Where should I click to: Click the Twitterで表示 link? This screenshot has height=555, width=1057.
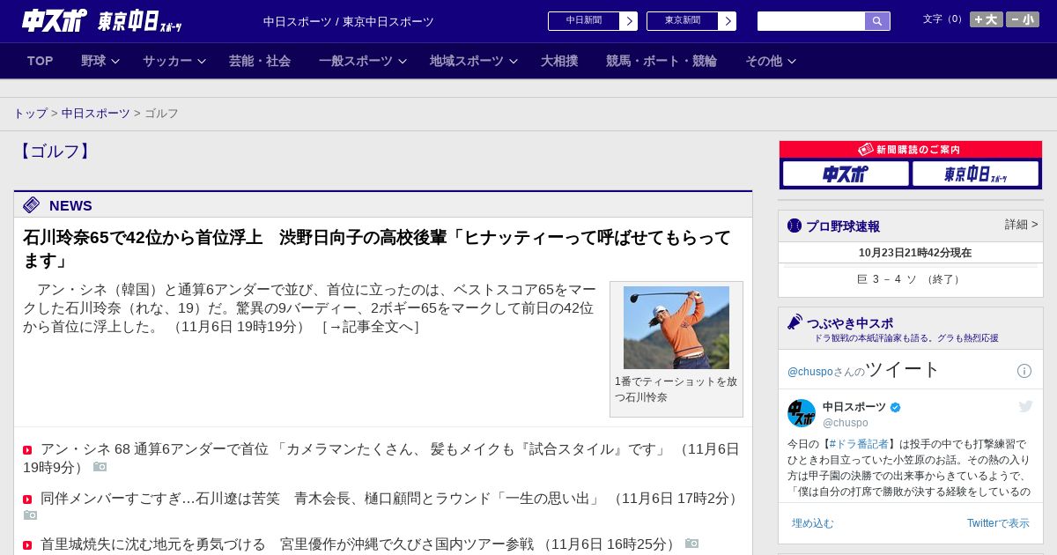point(998,523)
